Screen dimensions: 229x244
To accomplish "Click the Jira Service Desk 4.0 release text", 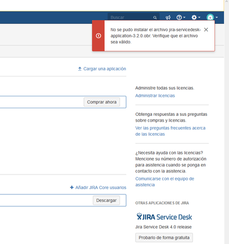I will click(163, 227).
